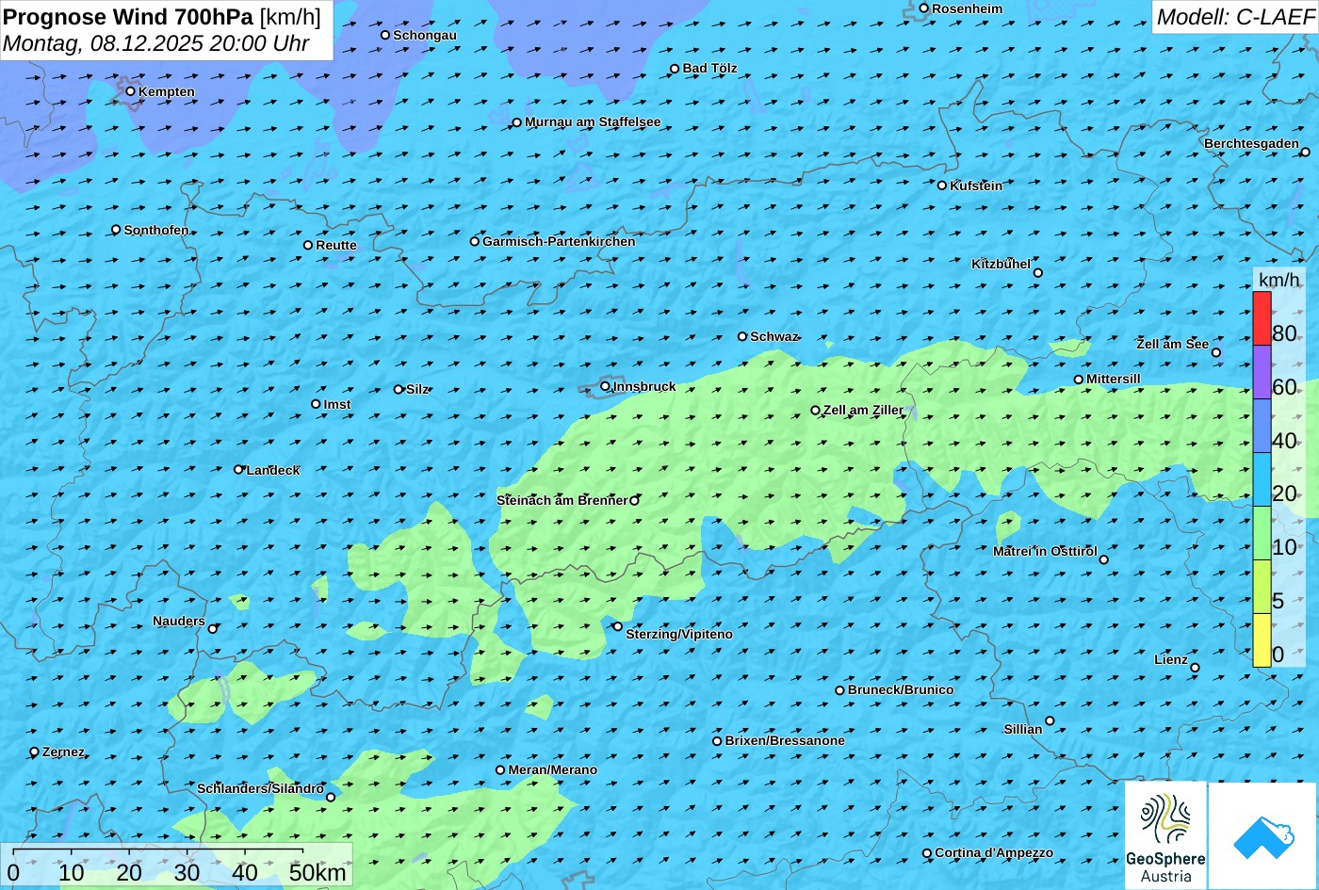Click the Sonthofen label
This screenshot has width=1319, height=890.
pyautogui.click(x=156, y=230)
